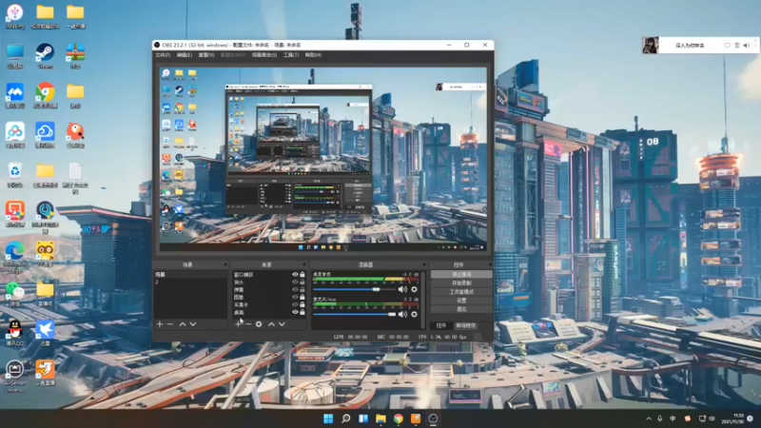Image resolution: width=761 pixels, height=428 pixels.
Task: Click the 麦克风/Aux volume slider handle
Action: pyautogui.click(x=392, y=315)
